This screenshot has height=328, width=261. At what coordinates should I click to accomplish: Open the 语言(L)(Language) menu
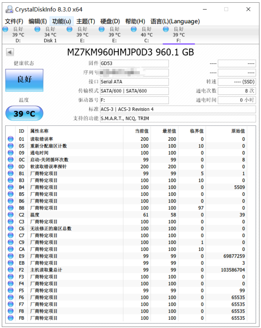click(175, 21)
